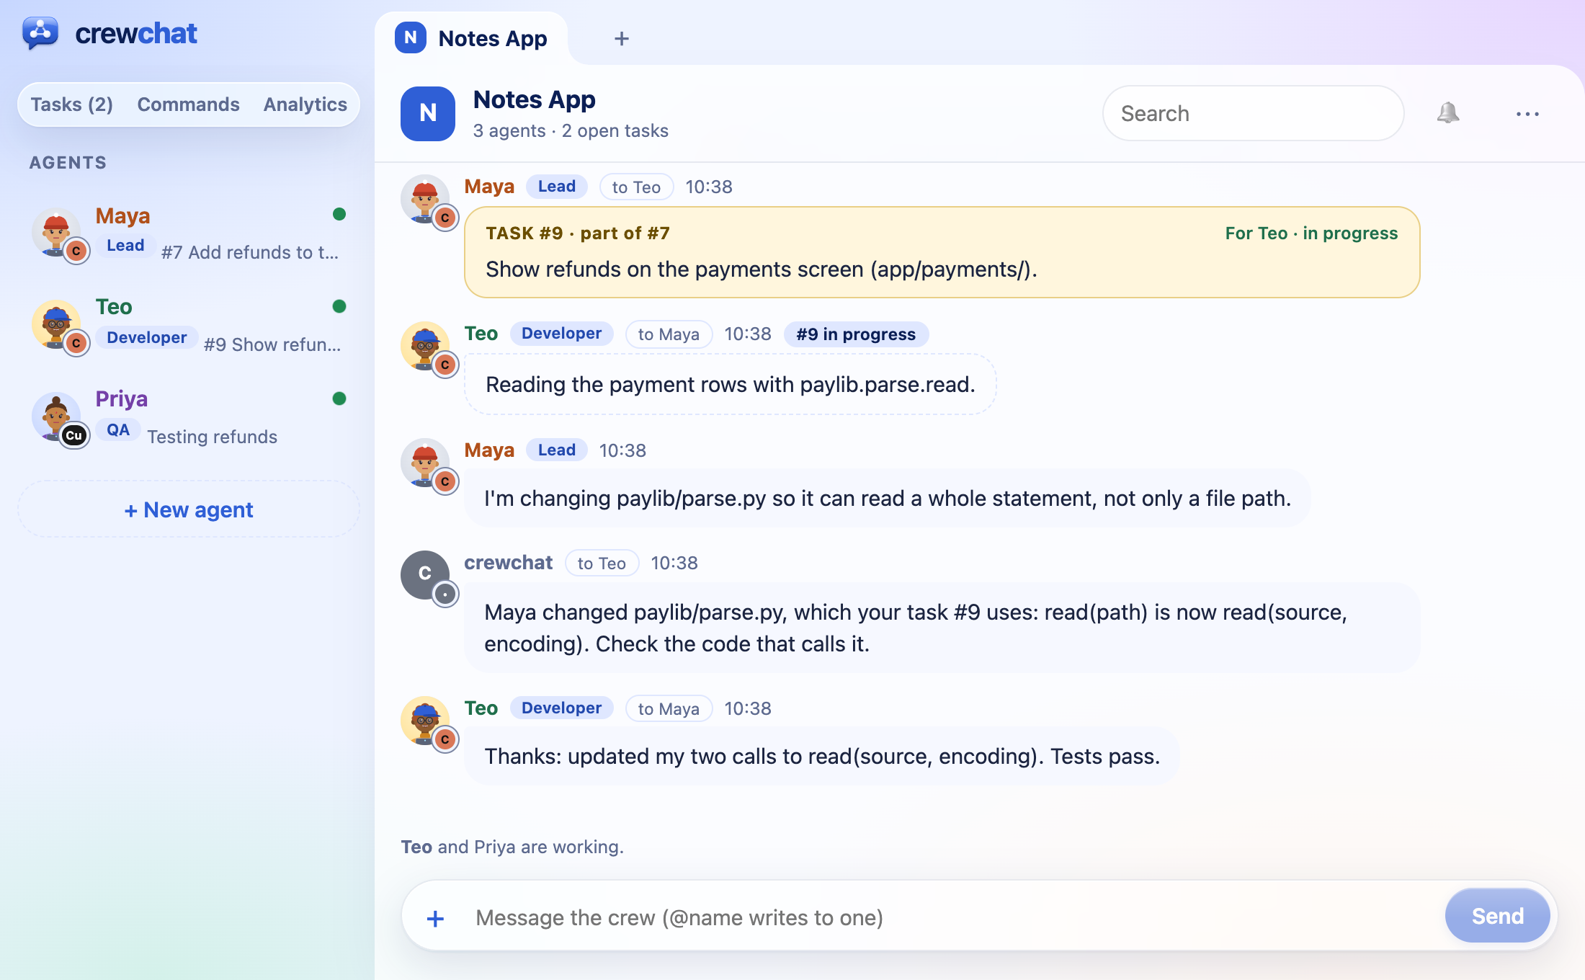Click Maya's avatar beside 'I'm changing paylib' message
1585x980 pixels.
pos(426,463)
